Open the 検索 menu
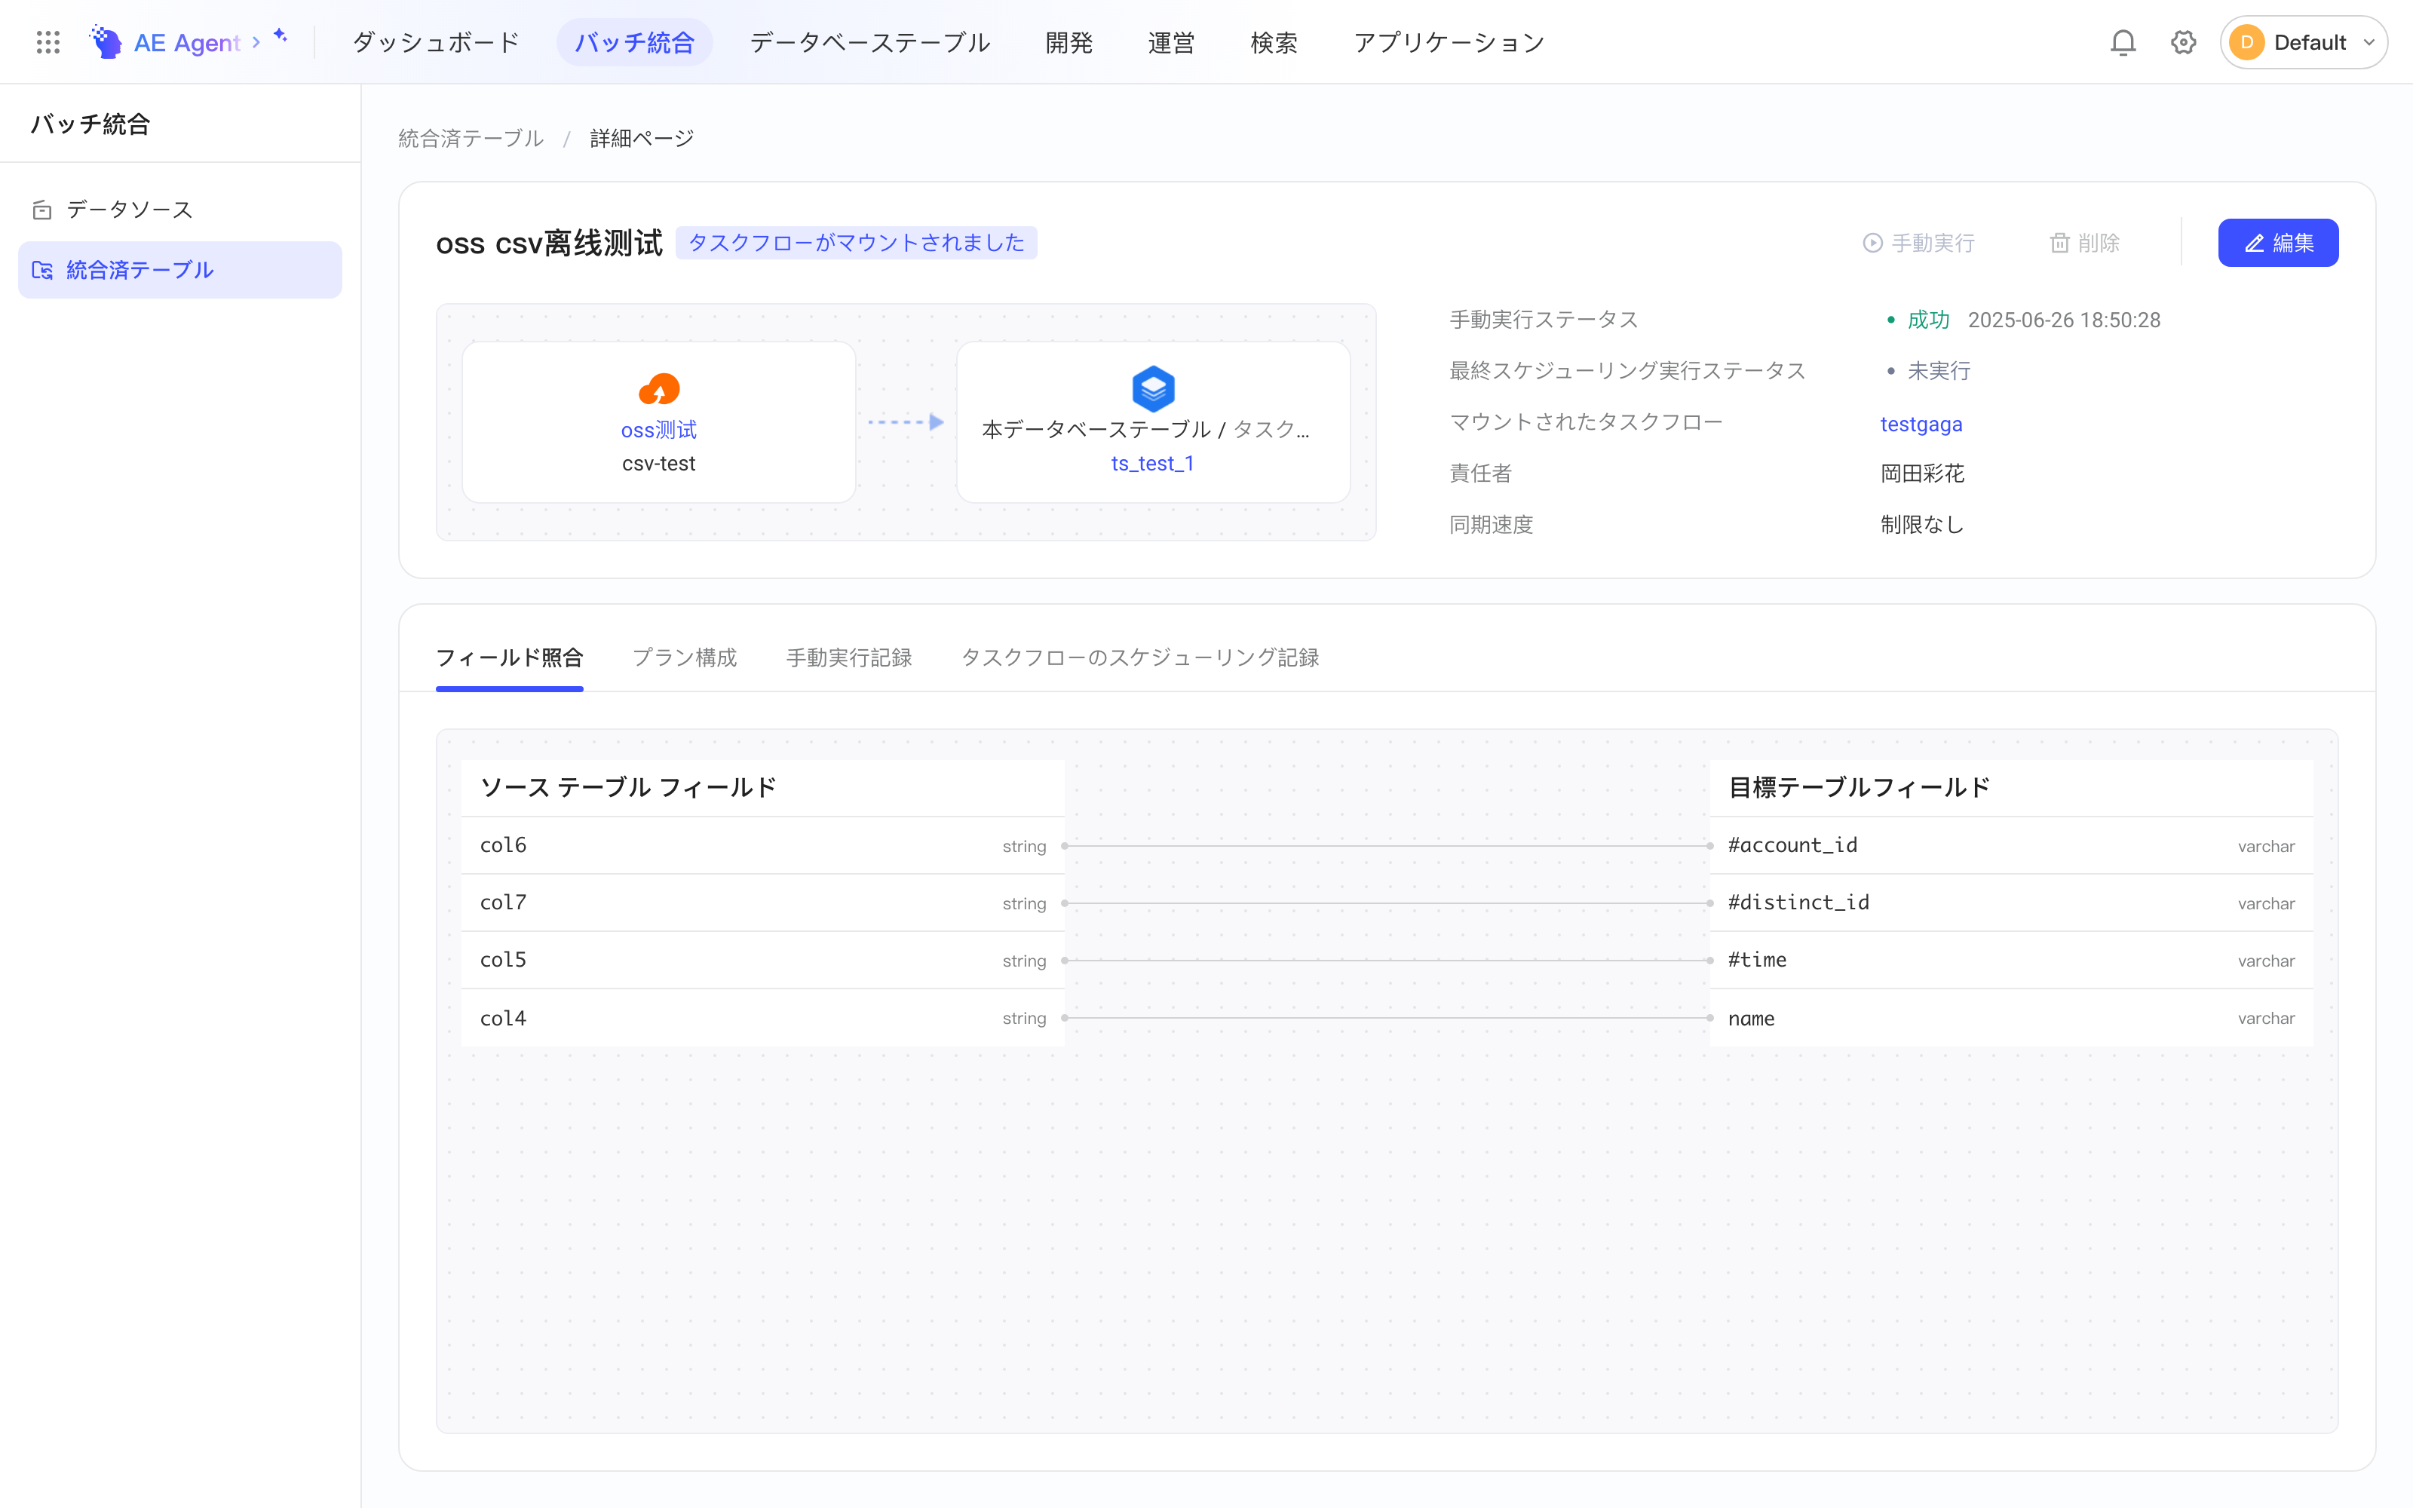The image size is (2413, 1508). (x=1274, y=42)
